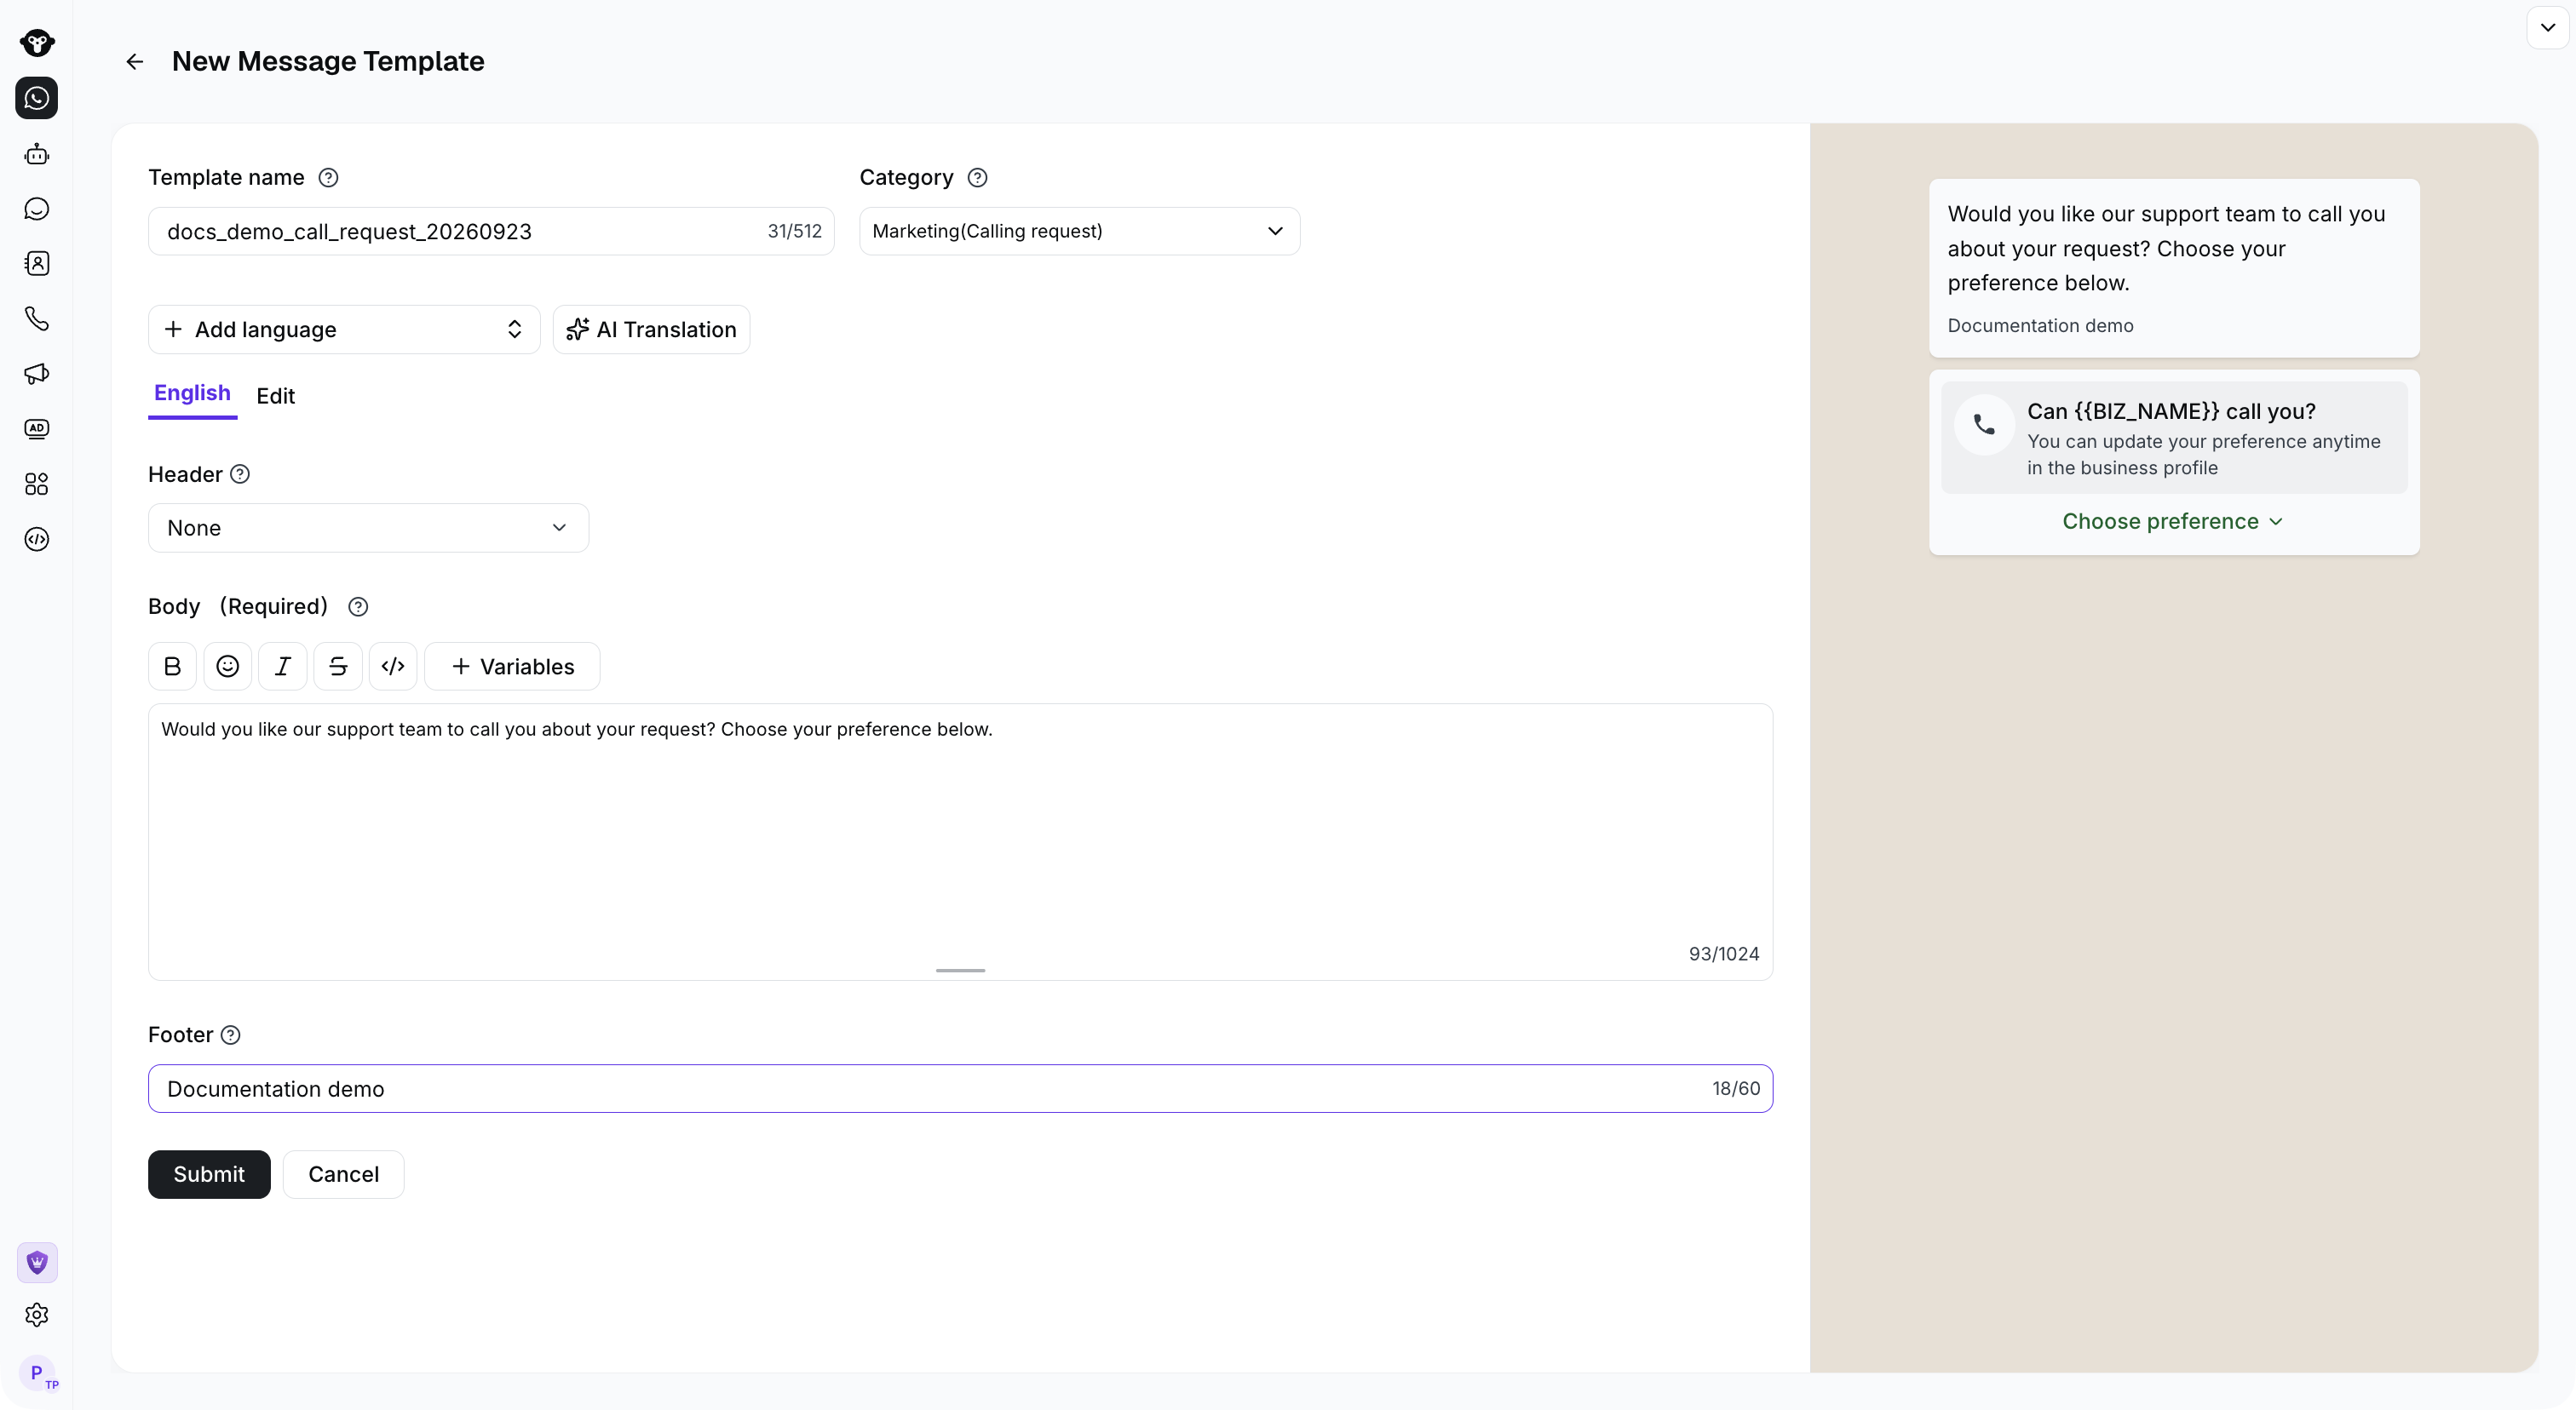
Task: Click the top-right collapse chevron
Action: [x=2547, y=27]
